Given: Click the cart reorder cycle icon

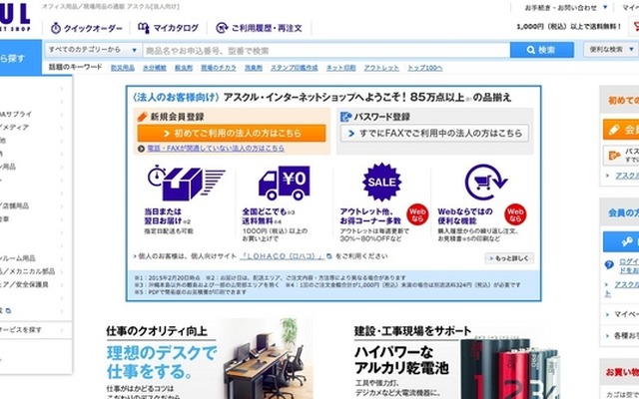Looking at the screenshot, I should 485,182.
